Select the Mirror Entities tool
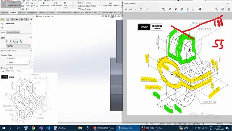This screenshot has width=232, height=131. pos(84,3)
